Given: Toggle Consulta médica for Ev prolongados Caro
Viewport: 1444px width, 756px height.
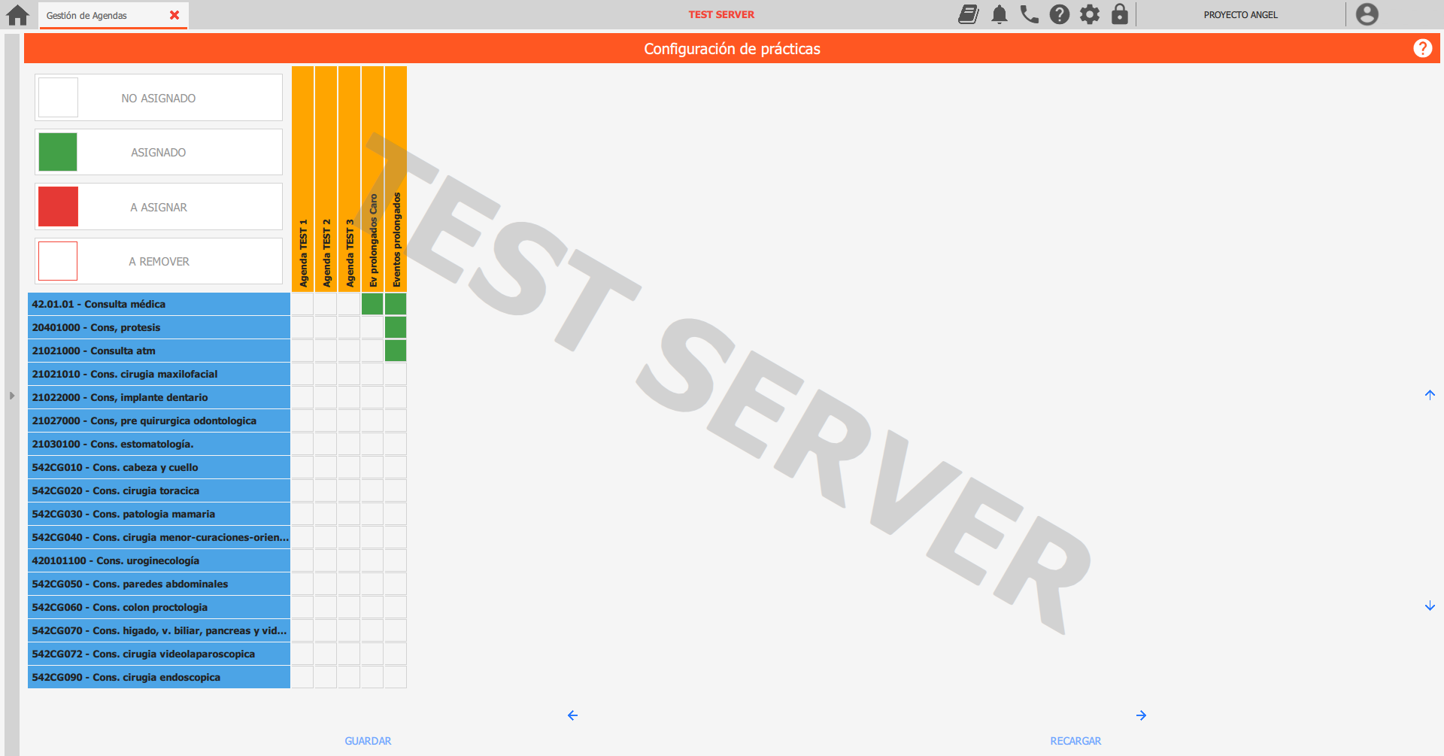Looking at the screenshot, I should (x=372, y=304).
